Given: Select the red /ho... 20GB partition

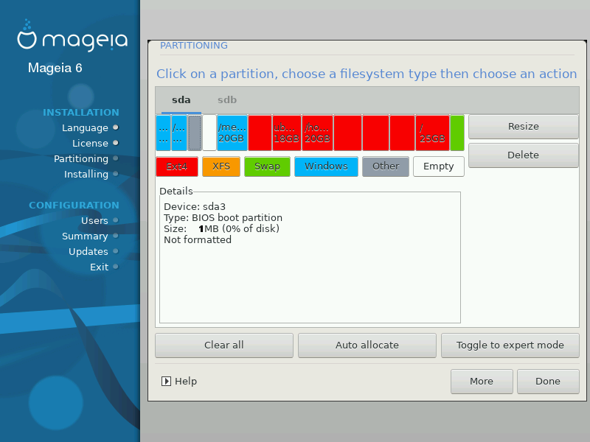Looking at the screenshot, I should (317, 133).
